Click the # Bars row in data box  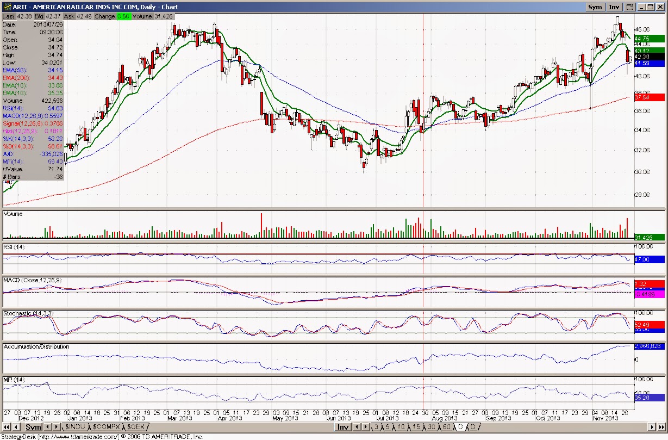(33, 177)
